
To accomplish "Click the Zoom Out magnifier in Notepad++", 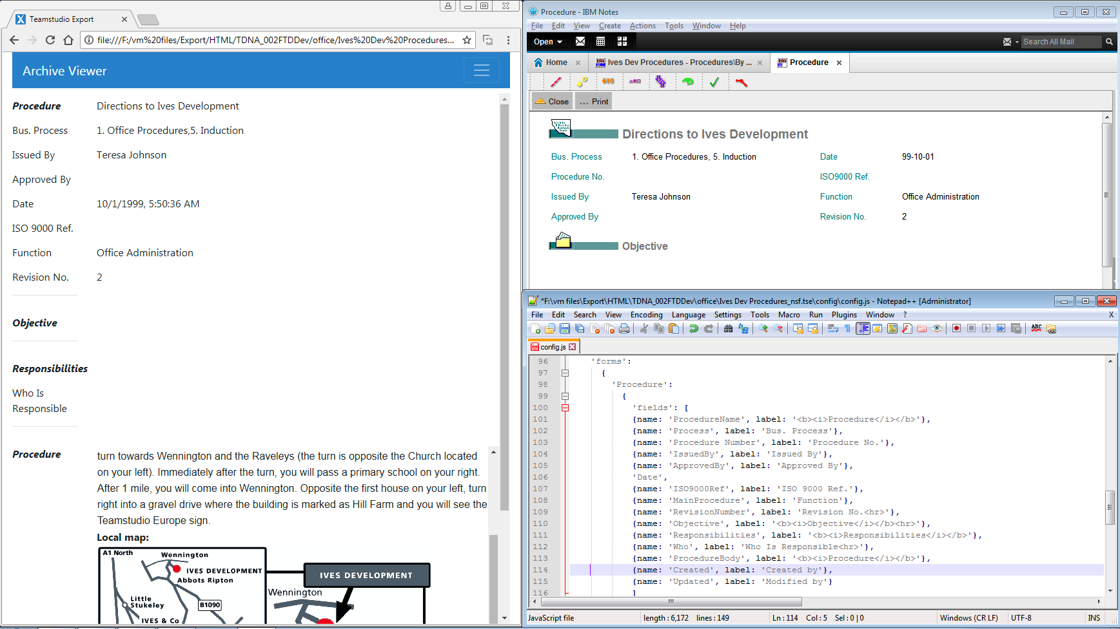I will [778, 328].
